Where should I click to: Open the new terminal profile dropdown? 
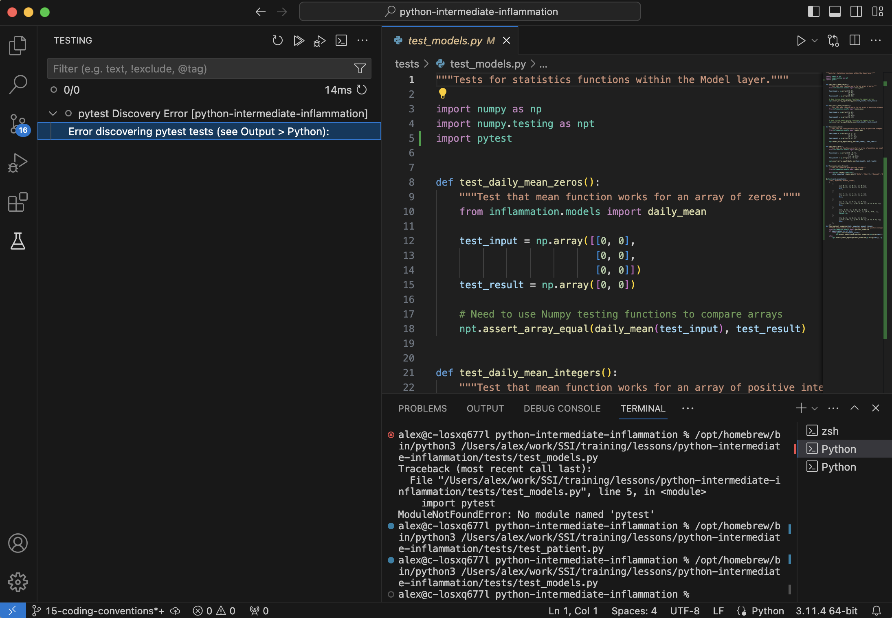coord(814,408)
